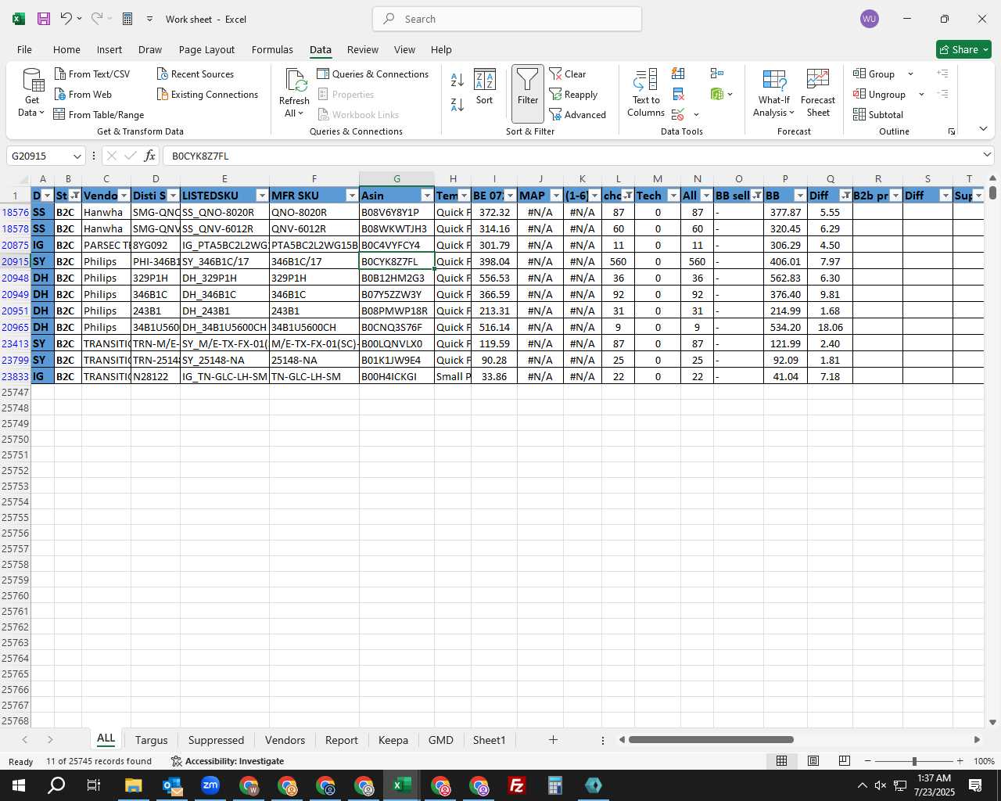Clear the current filter
The height and width of the screenshot is (801, 1001).
click(568, 74)
